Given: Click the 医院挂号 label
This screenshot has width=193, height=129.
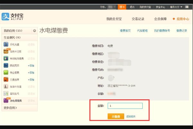Looking at the screenshot, I should (14, 94).
